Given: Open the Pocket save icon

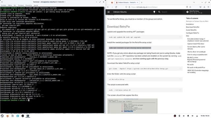Looking at the screenshot, I should click(x=200, y=7).
